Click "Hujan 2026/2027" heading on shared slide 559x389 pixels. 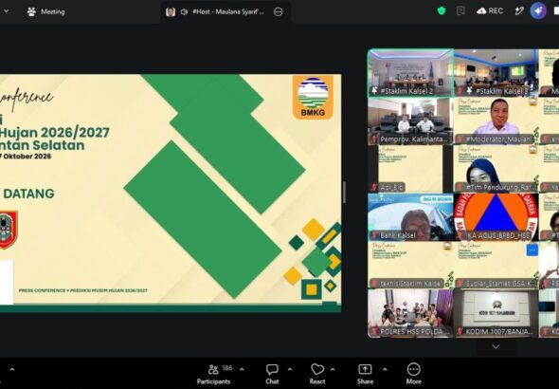click(55, 133)
